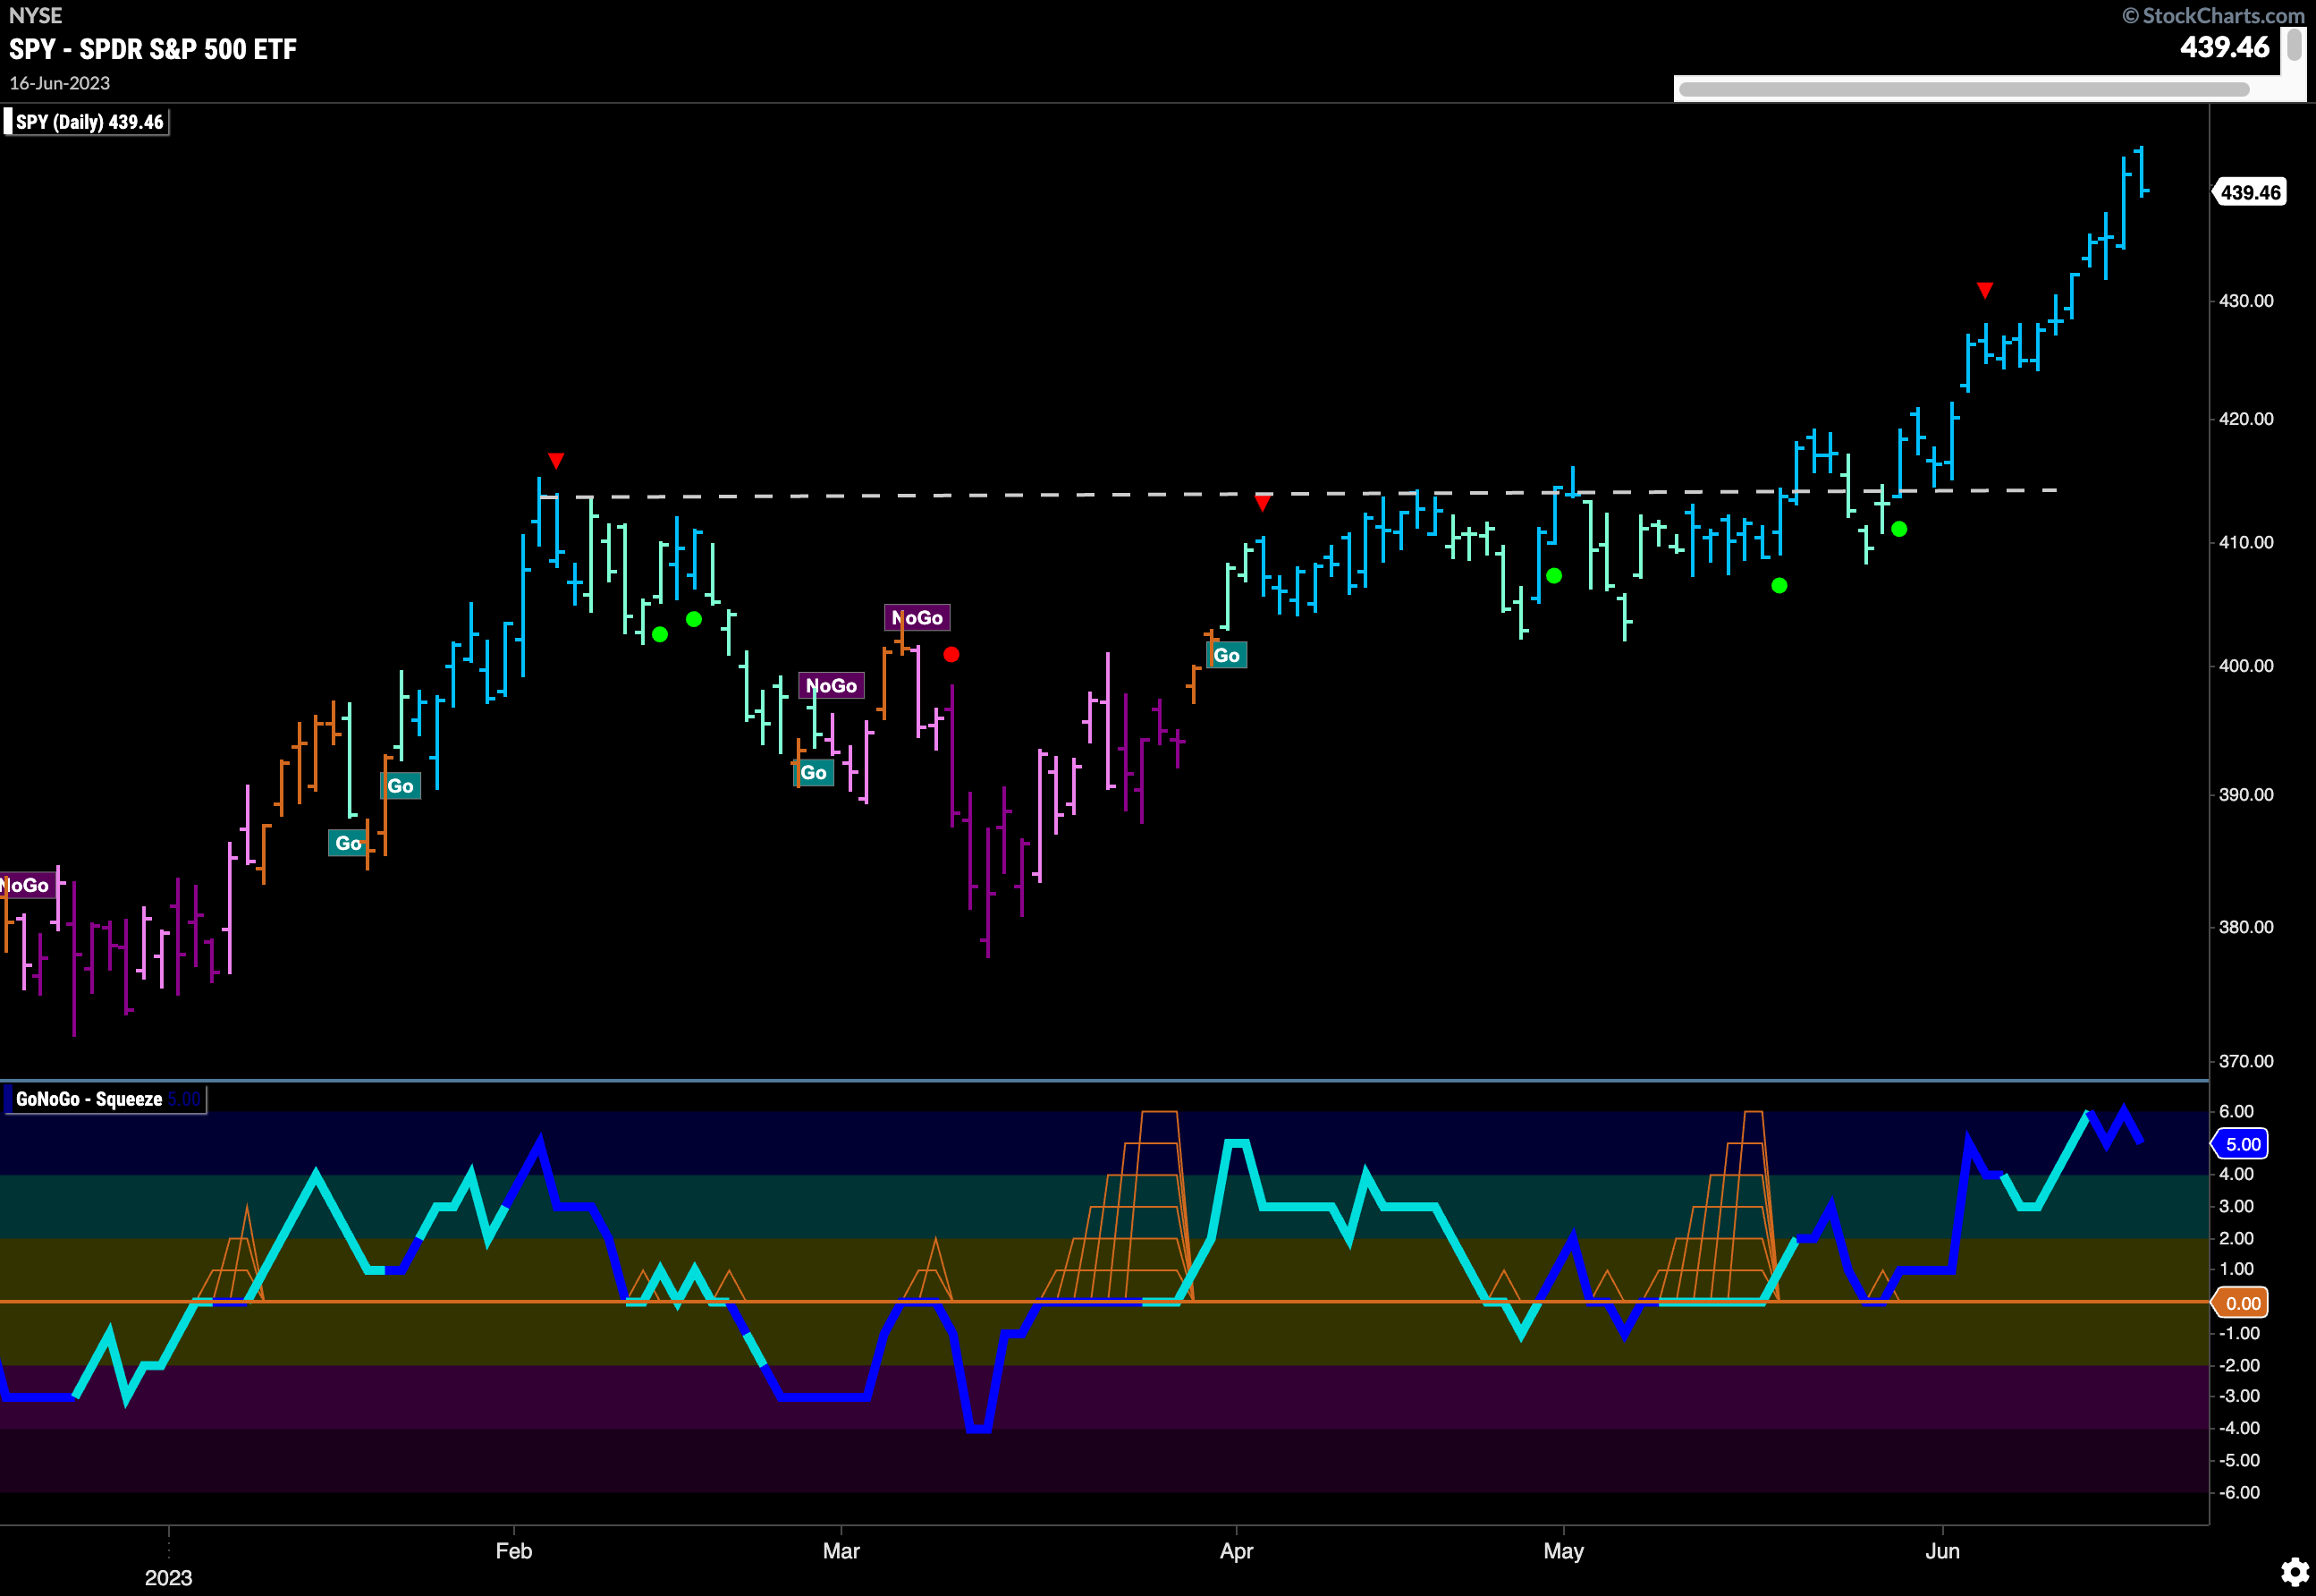Click the NoGo flag at chart's left edge
2316x1596 pixels.
coord(26,886)
